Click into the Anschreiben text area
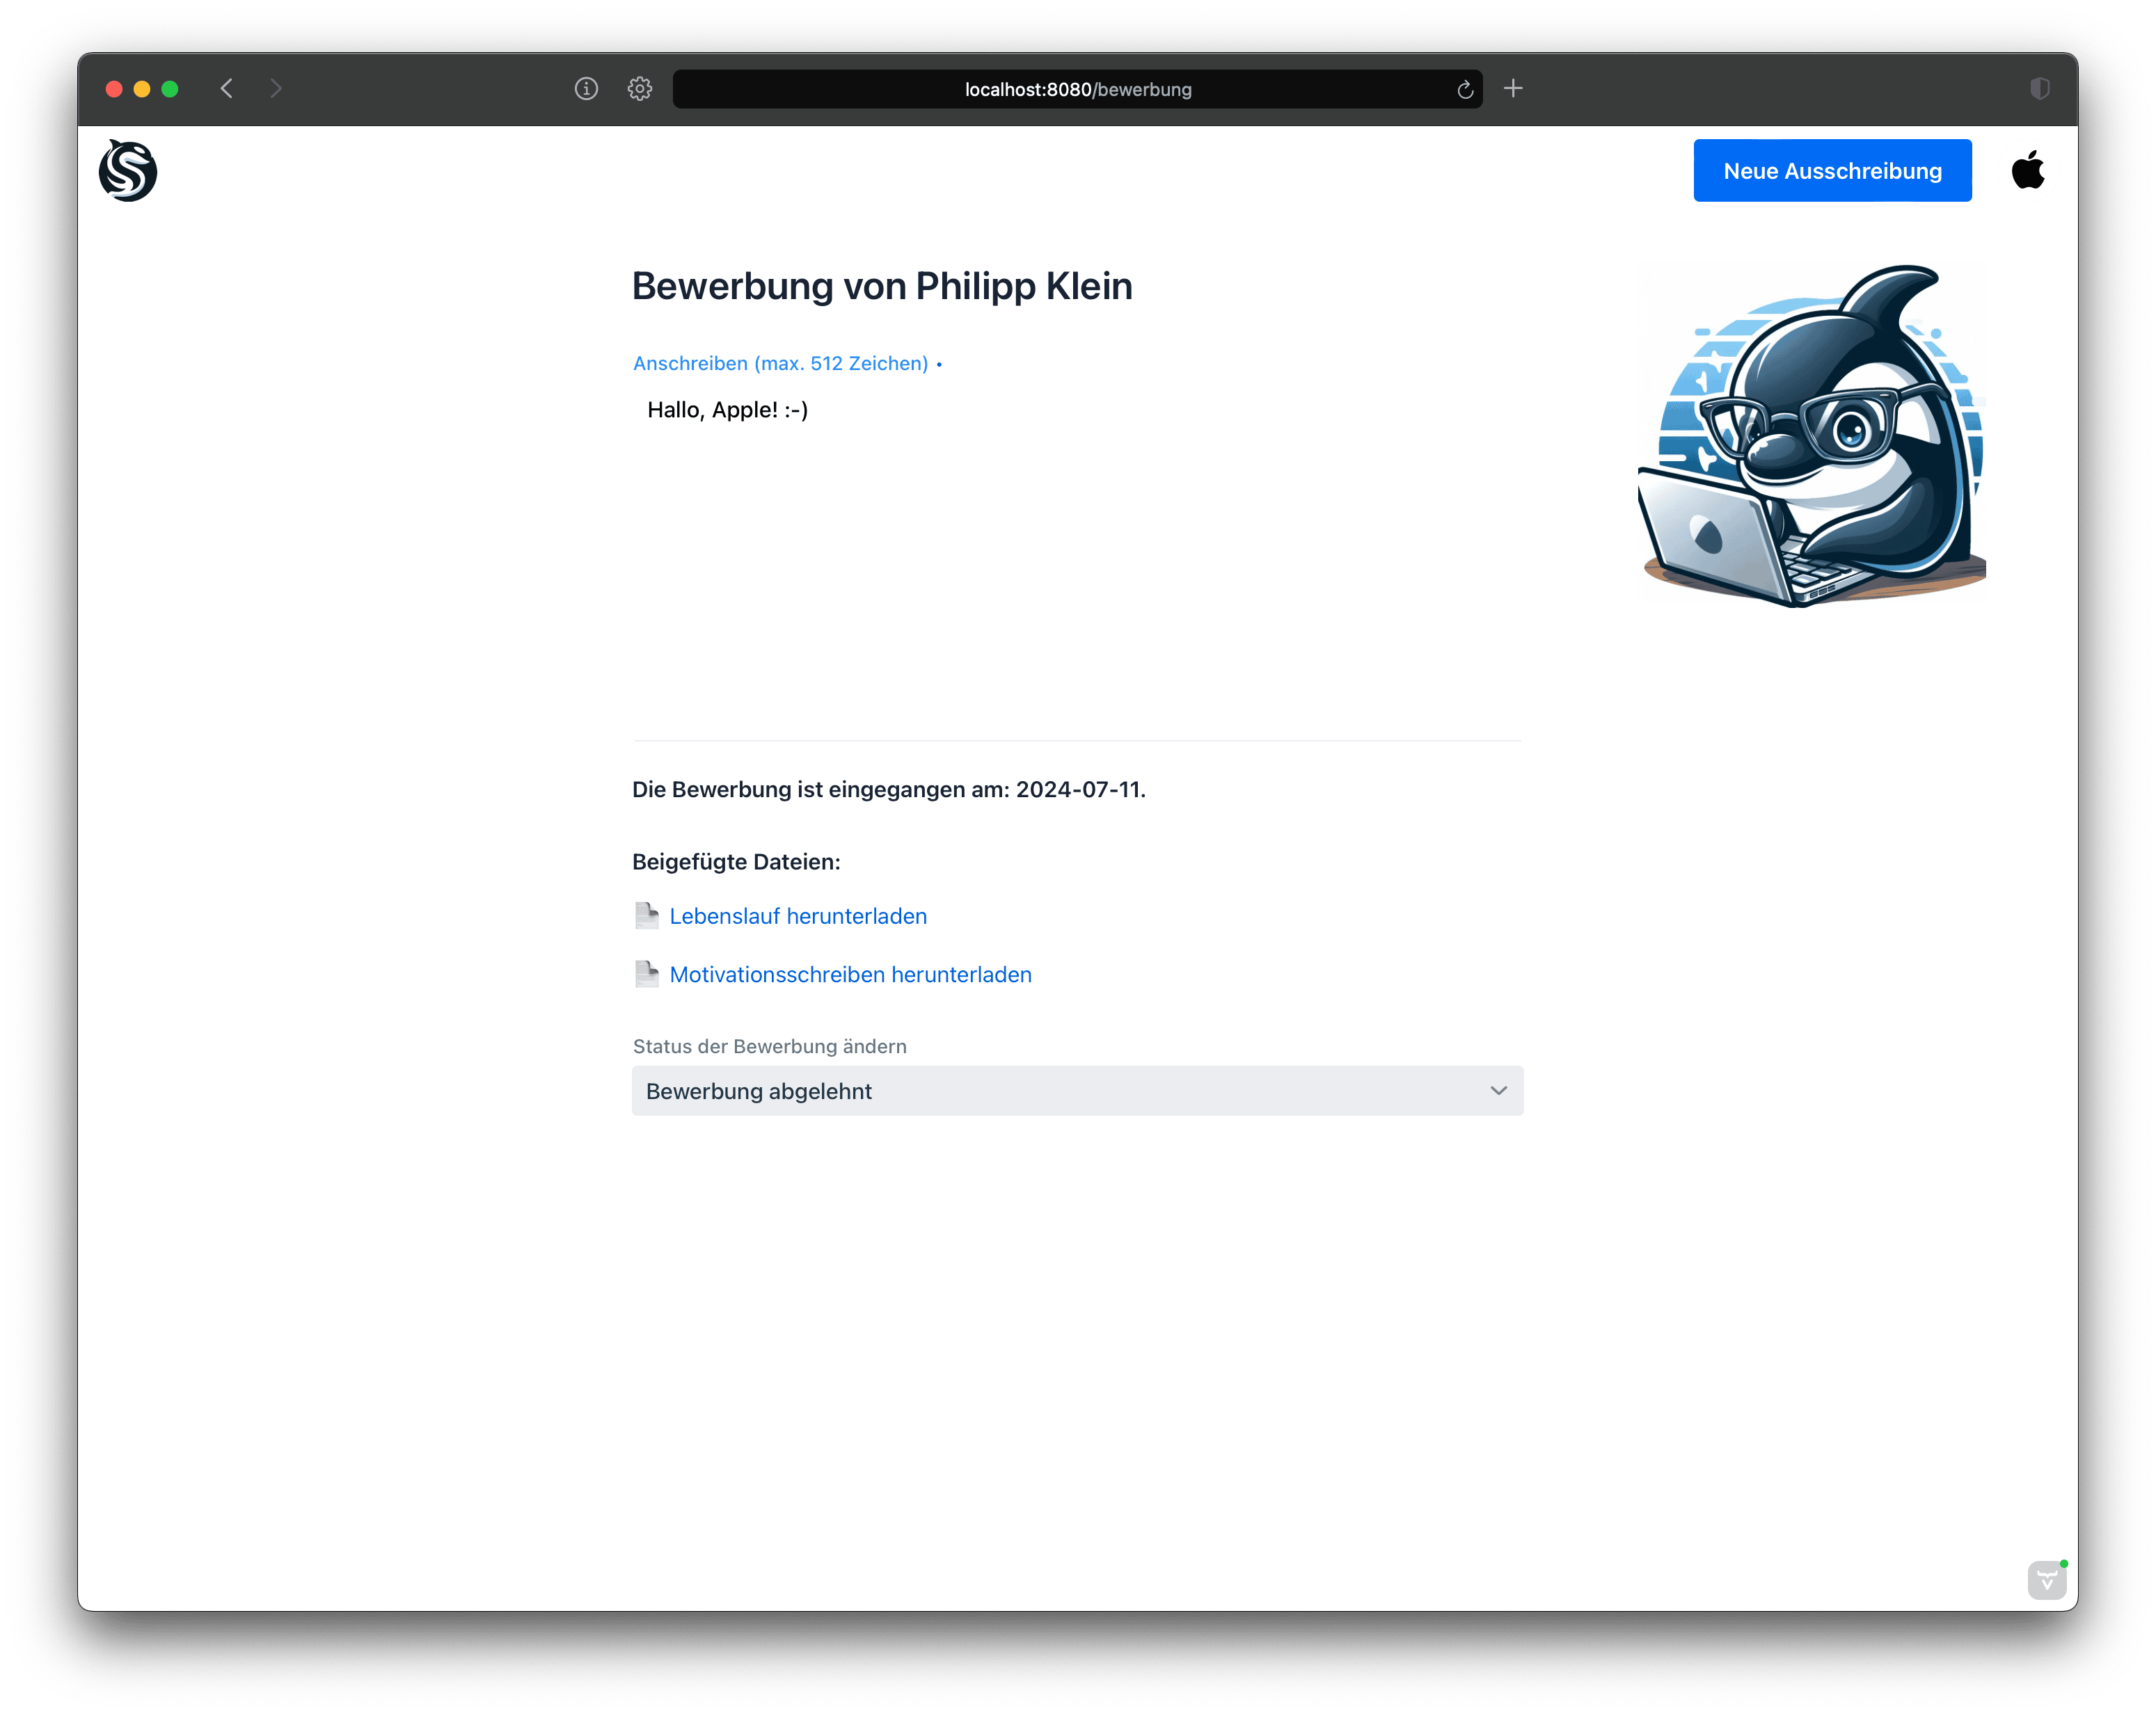2156x1714 pixels. [1076, 550]
